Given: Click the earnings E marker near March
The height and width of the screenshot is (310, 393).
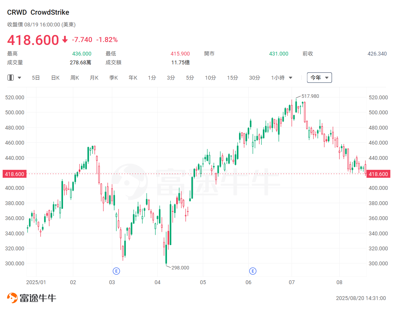Looking at the screenshot, I should point(117,271).
